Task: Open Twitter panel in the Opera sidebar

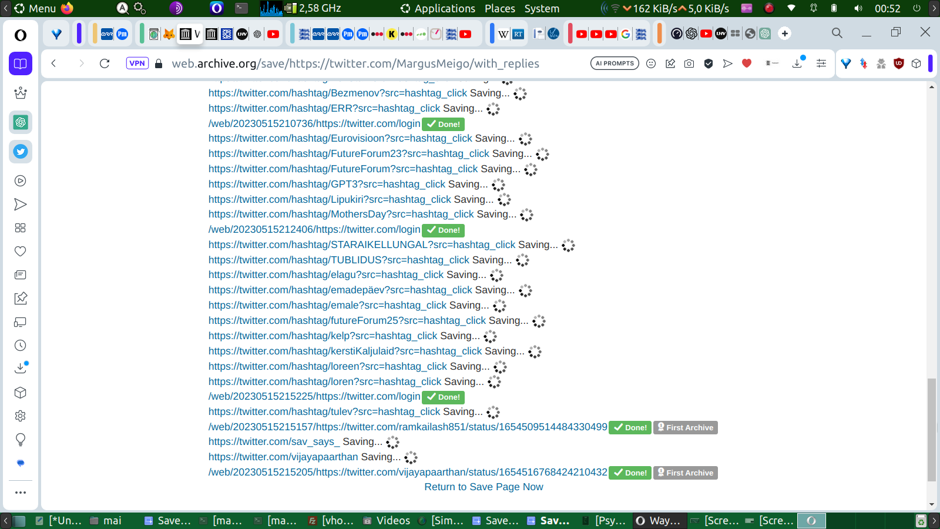Action: click(21, 152)
